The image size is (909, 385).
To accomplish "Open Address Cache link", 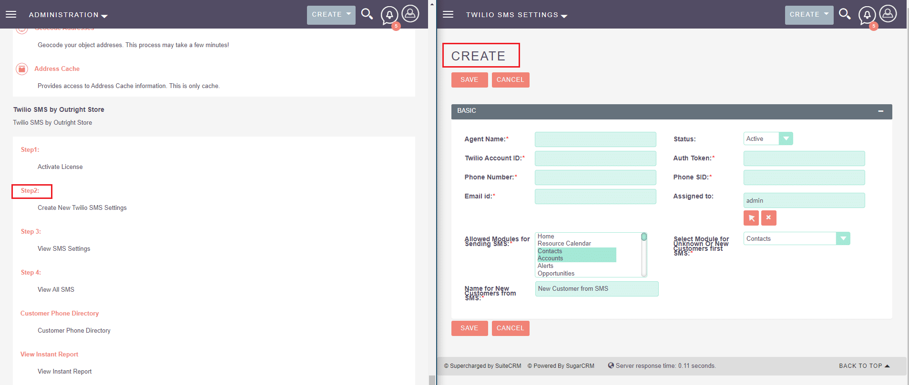I will coord(57,69).
